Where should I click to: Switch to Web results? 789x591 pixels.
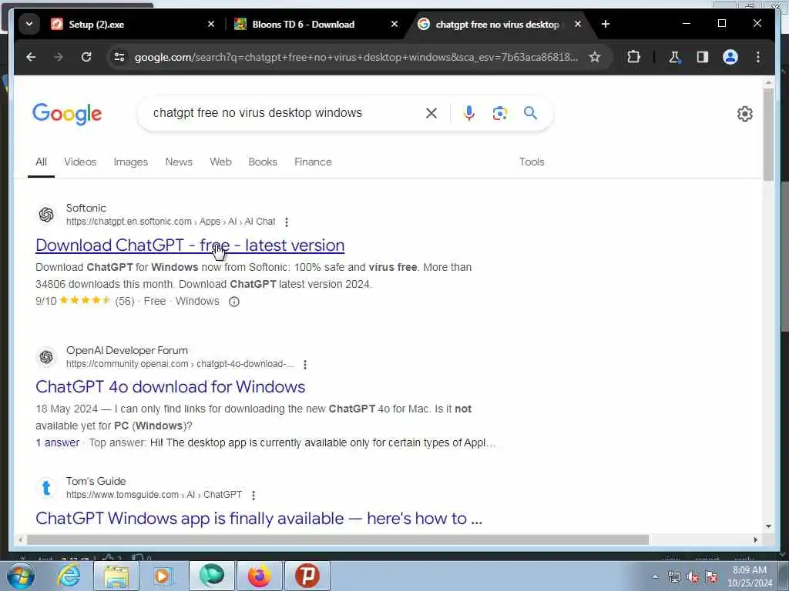220,162
